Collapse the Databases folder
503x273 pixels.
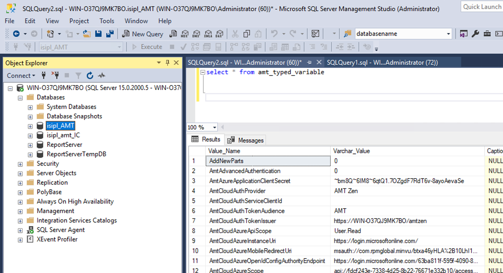click(x=20, y=98)
